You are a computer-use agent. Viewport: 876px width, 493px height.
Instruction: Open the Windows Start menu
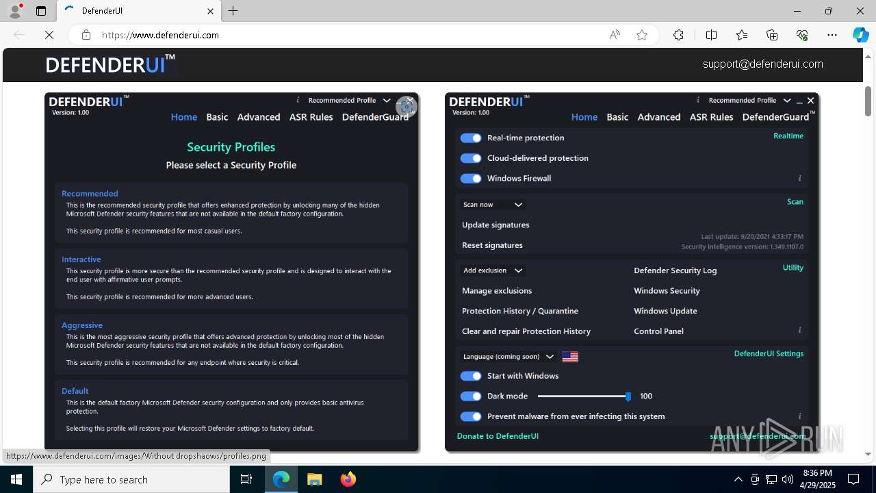coord(16,479)
